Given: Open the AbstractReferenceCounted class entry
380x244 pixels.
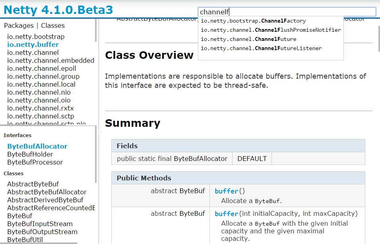Looking at the screenshot, I should 51,208.
